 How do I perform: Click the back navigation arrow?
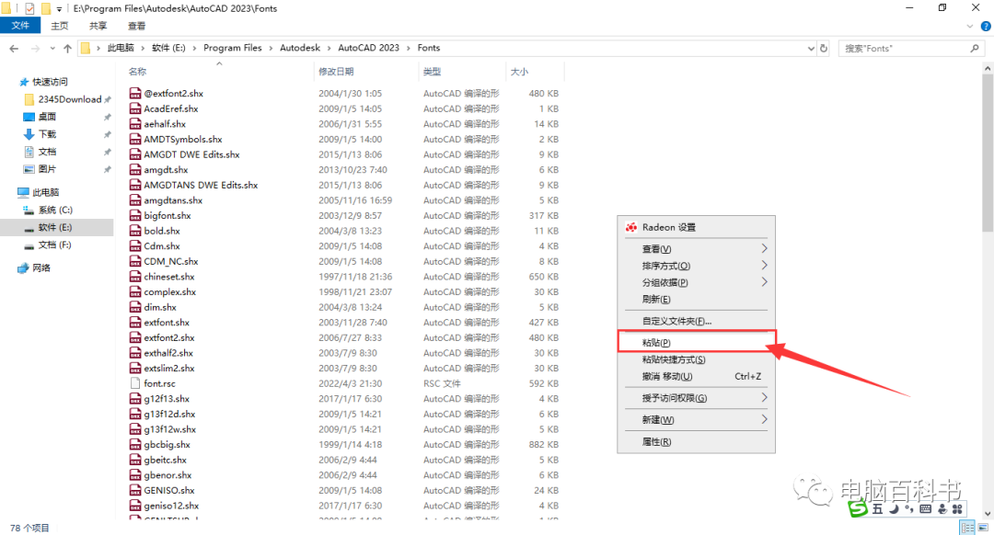[x=14, y=48]
